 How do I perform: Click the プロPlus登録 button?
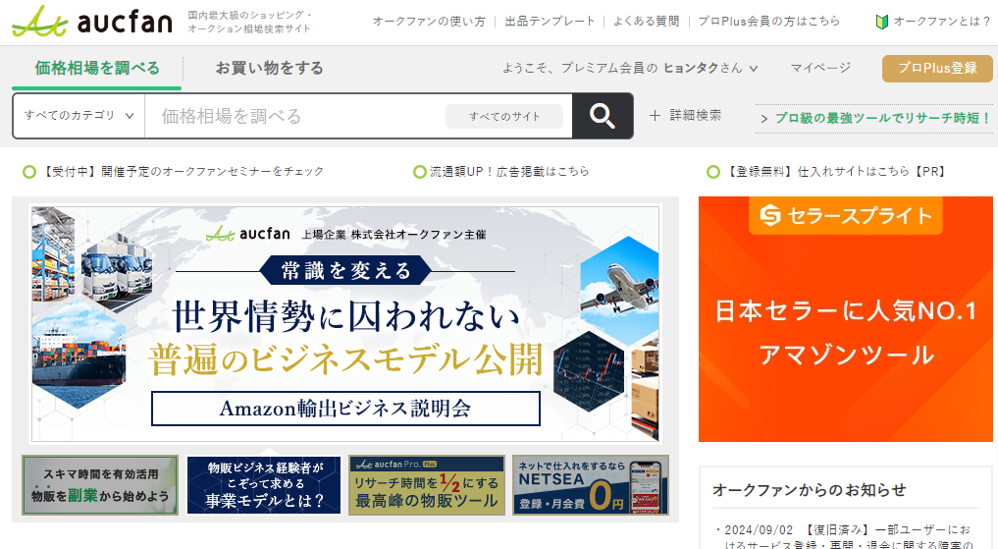coord(937,68)
